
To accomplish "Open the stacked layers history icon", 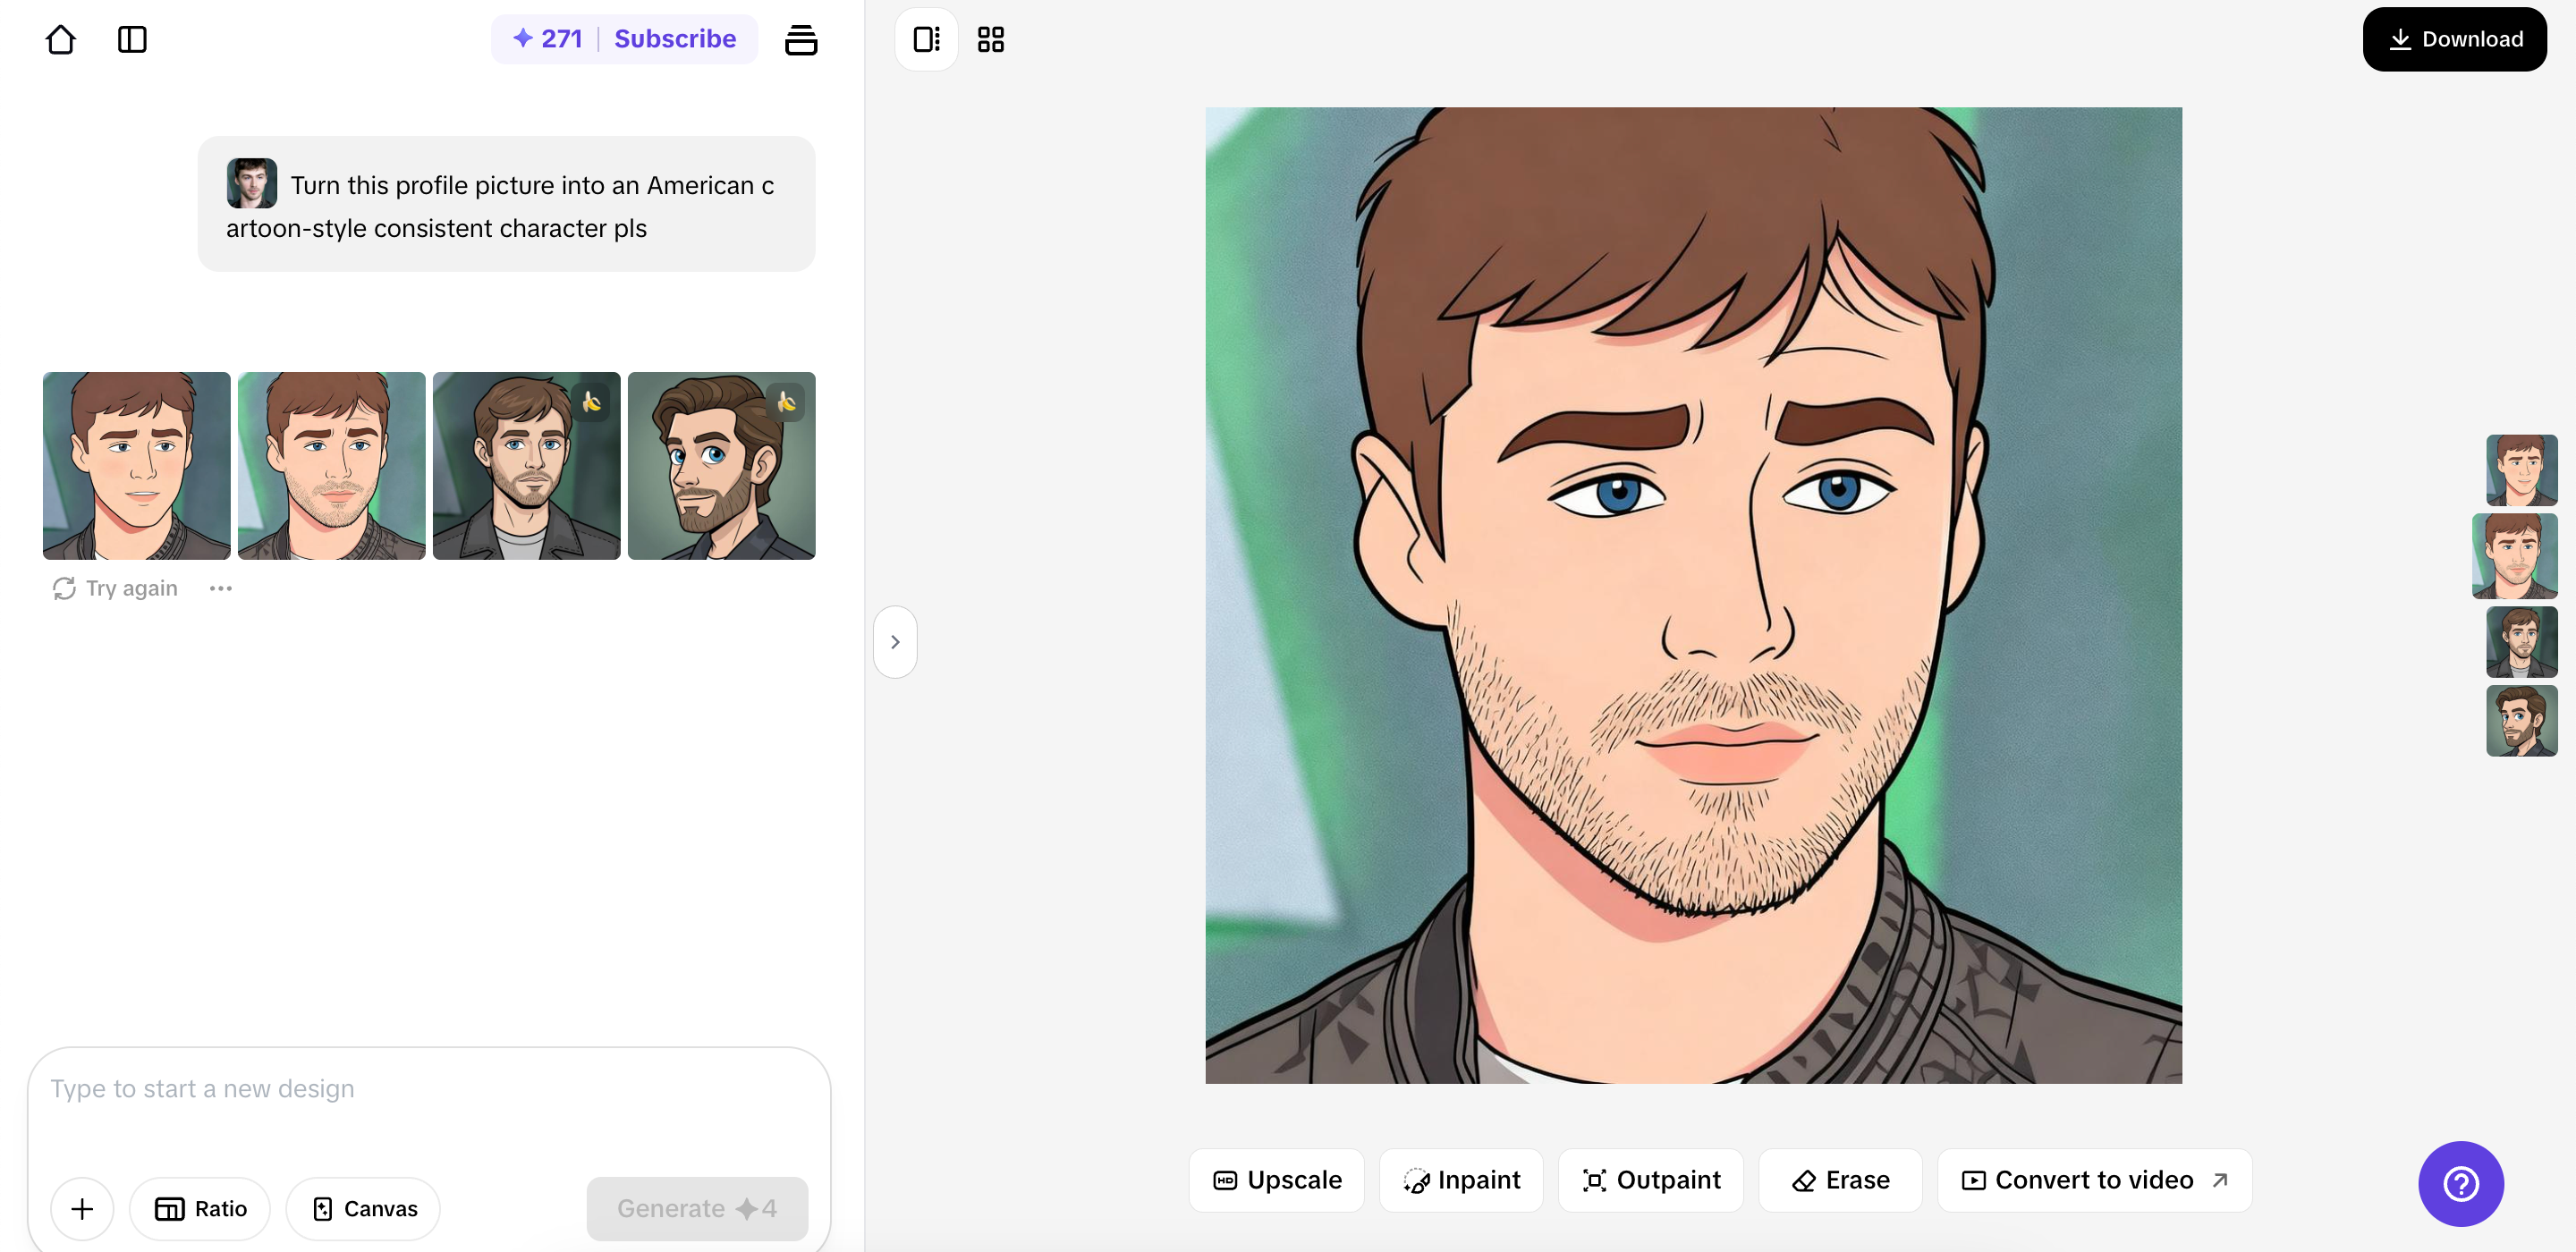I will [x=800, y=40].
